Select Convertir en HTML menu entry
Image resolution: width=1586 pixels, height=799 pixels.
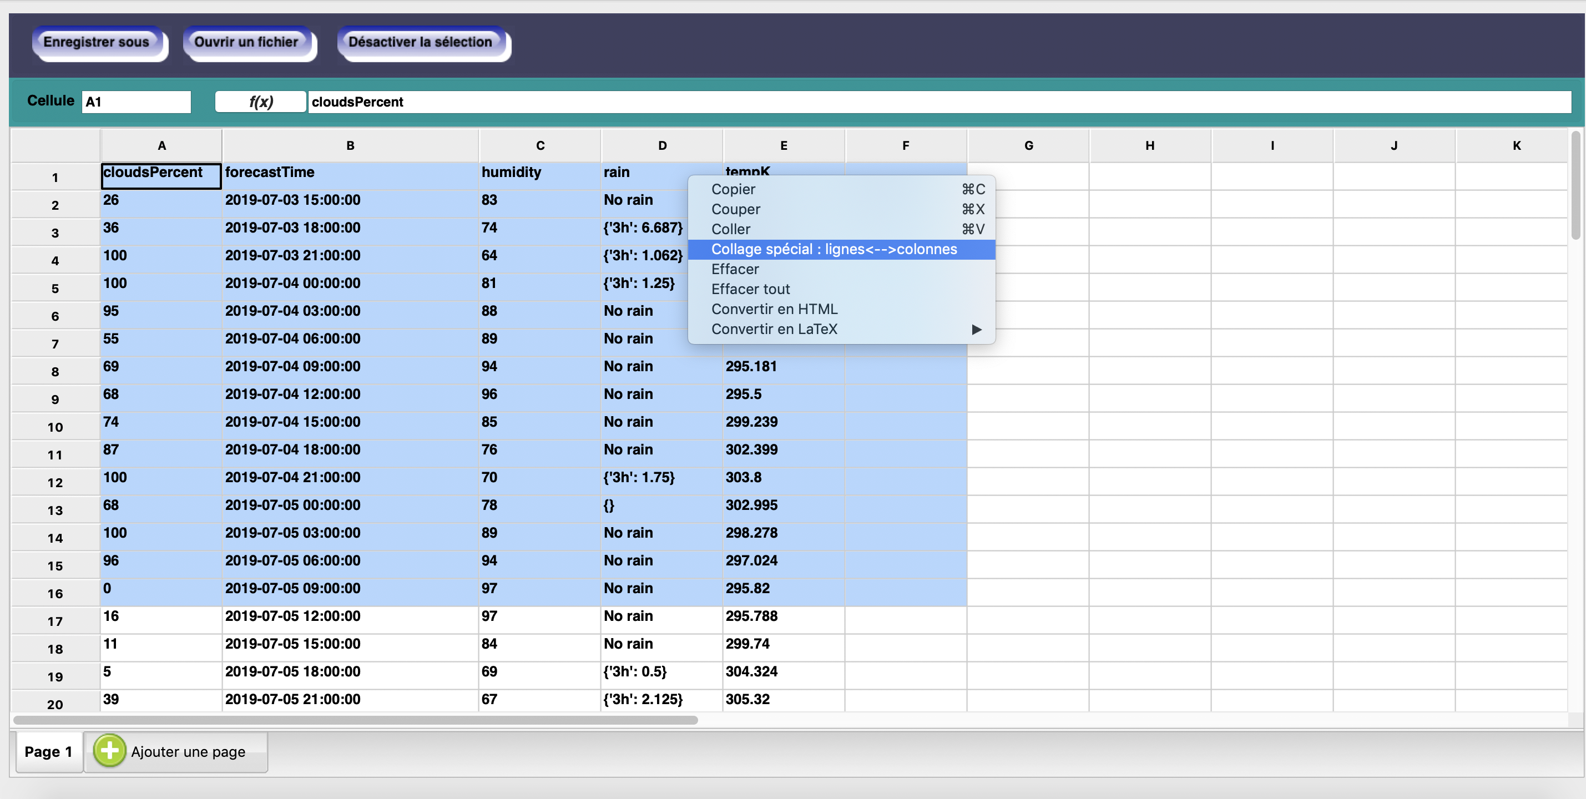(x=841, y=309)
